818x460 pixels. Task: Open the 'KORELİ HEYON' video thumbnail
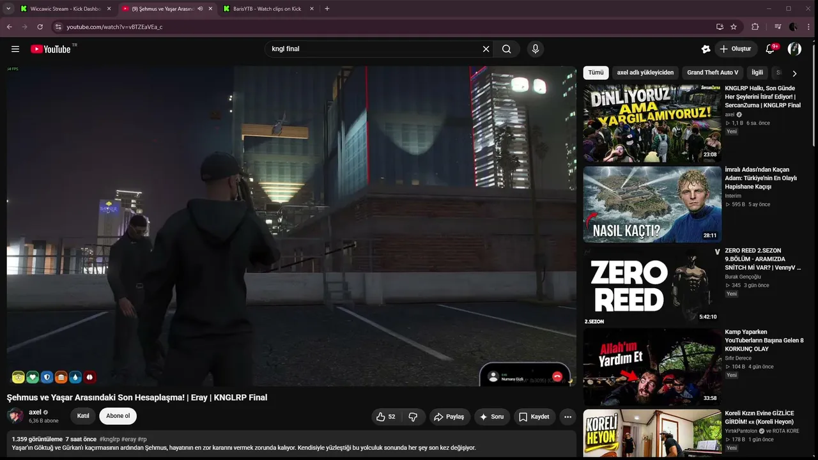[x=652, y=433]
